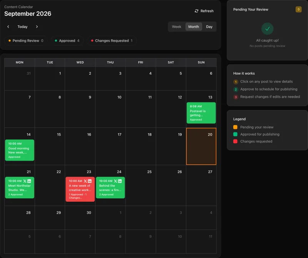Image resolution: width=308 pixels, height=258 pixels.
Task: Select day 15 in the calendar
Action: tap(50, 146)
